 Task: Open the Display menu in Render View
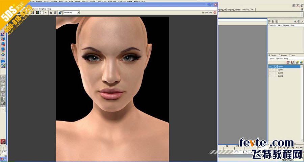click(x=42, y=9)
